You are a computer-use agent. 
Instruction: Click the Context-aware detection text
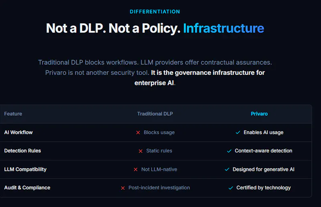tap(264, 151)
